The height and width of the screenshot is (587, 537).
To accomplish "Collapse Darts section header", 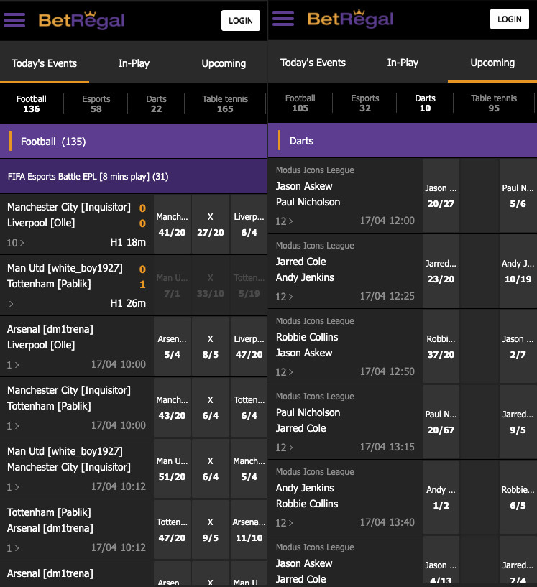I will pyautogui.click(x=403, y=140).
